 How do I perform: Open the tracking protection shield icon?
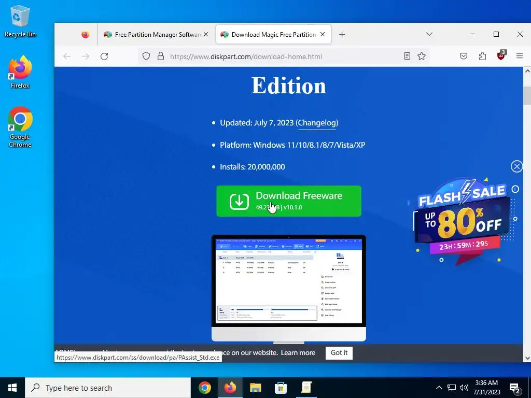146,56
